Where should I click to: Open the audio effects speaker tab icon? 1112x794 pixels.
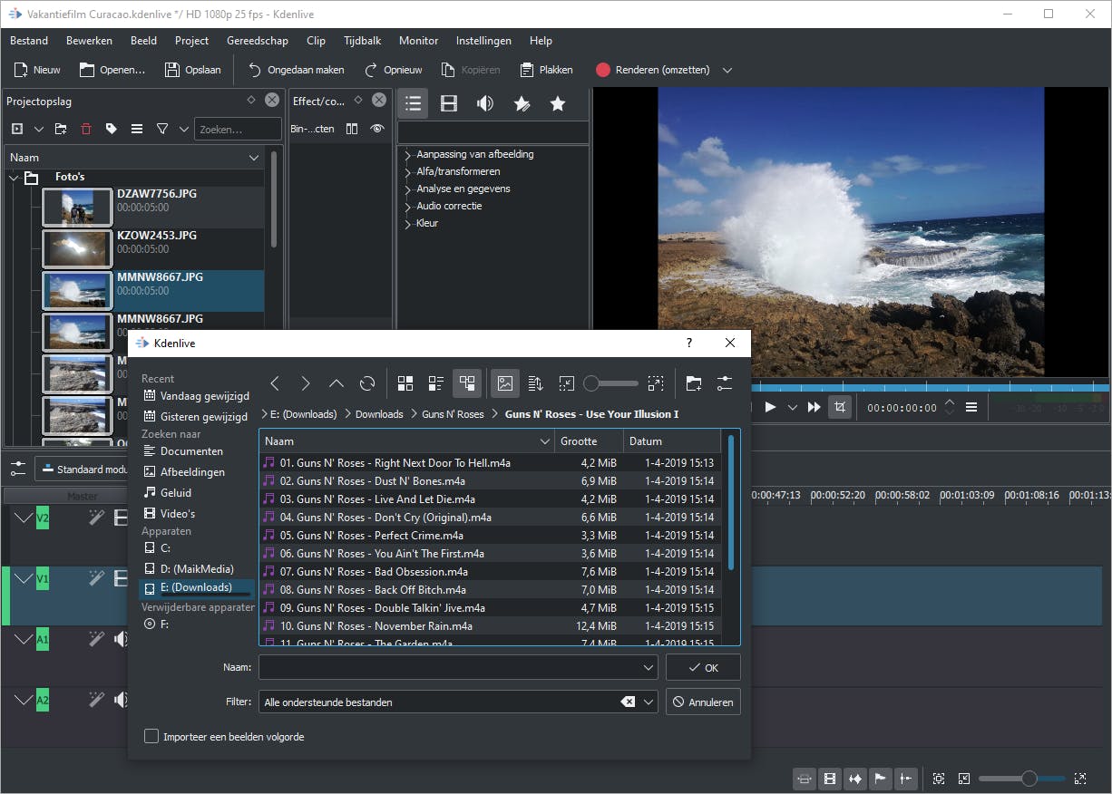click(x=485, y=103)
